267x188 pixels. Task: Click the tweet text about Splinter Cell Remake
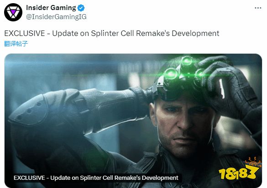click(112, 33)
